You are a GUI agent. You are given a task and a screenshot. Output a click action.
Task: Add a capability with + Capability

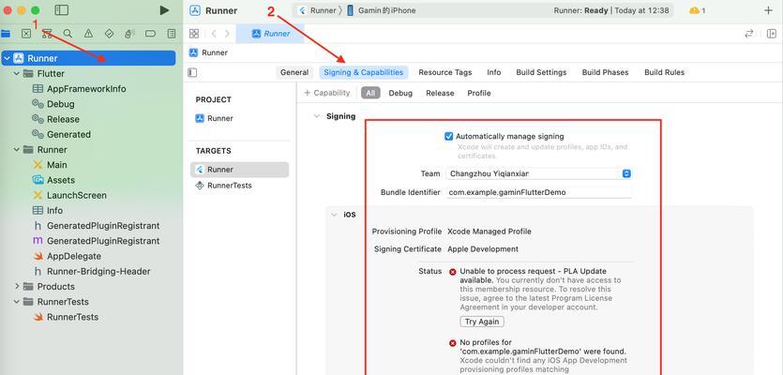tap(327, 93)
